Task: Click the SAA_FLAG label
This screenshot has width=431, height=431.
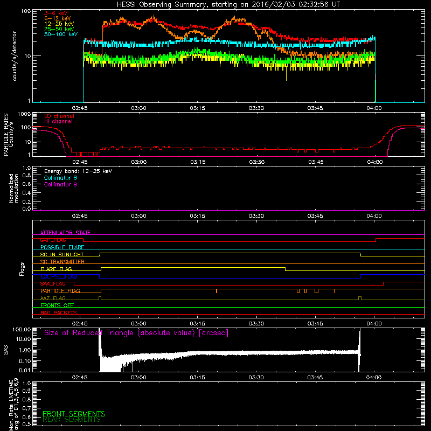Action: [x=53, y=284]
